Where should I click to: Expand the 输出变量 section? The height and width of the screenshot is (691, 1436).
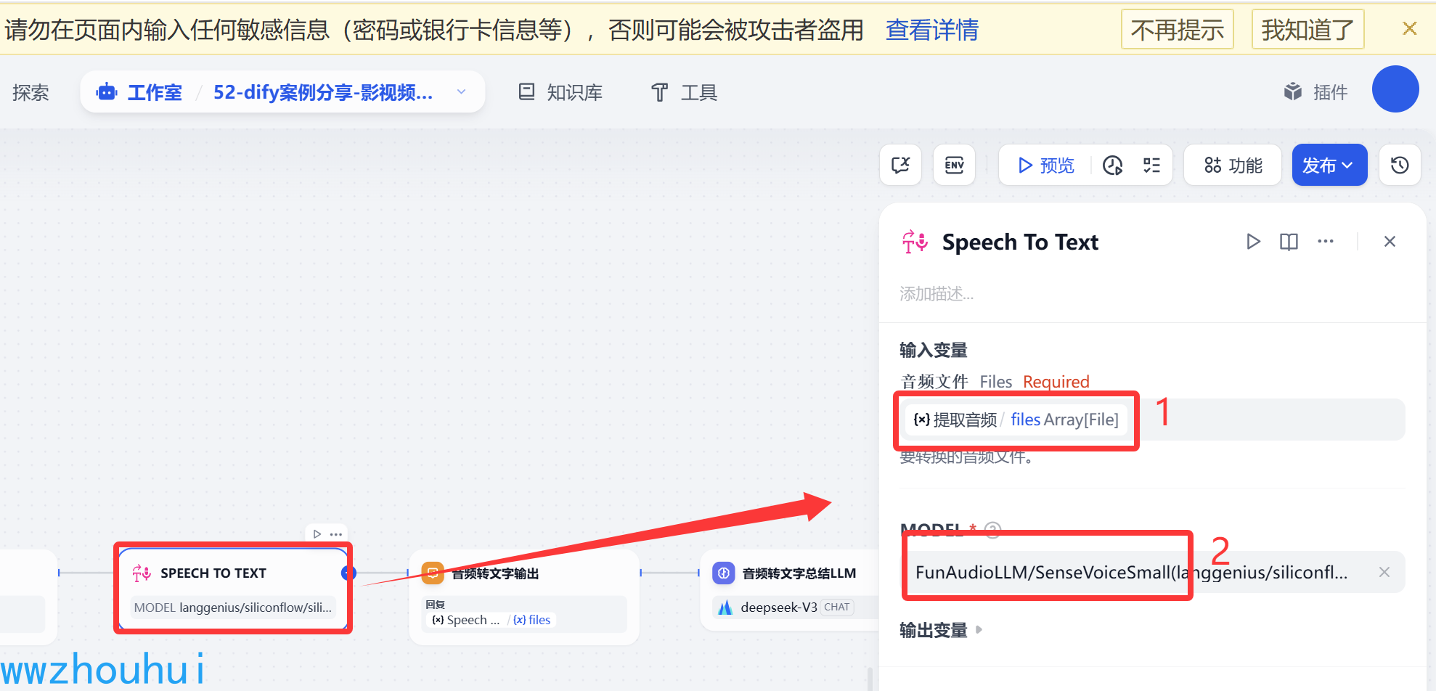(941, 630)
